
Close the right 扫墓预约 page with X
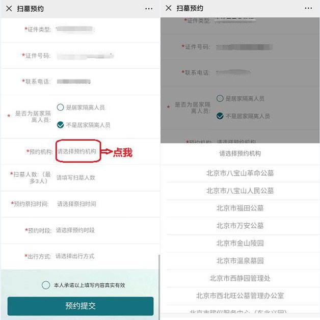tap(169, 8)
